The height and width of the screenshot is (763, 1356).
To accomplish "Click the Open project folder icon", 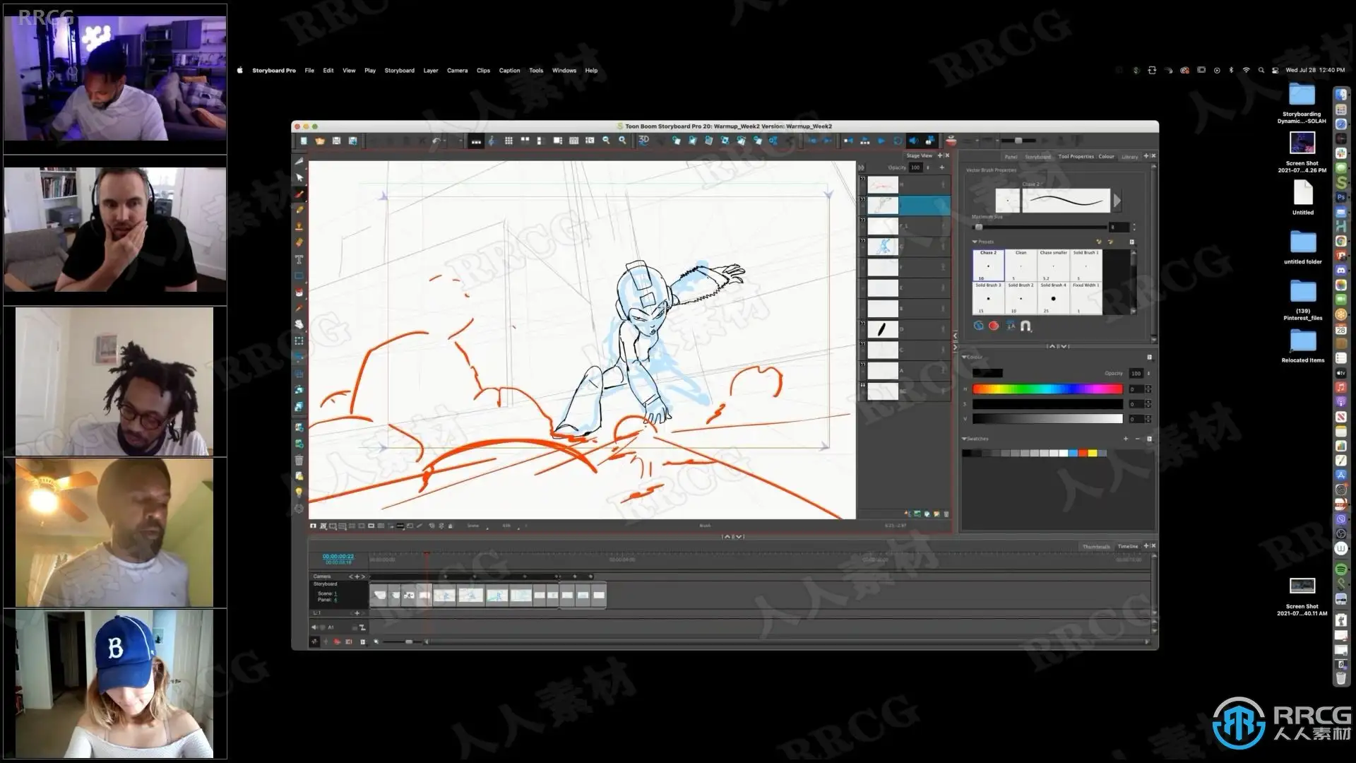I will coord(320,141).
